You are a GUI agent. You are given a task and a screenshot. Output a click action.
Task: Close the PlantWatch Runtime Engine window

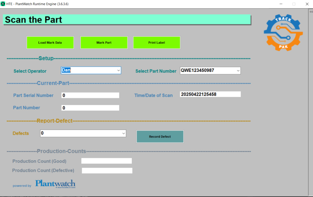(x=307, y=4)
